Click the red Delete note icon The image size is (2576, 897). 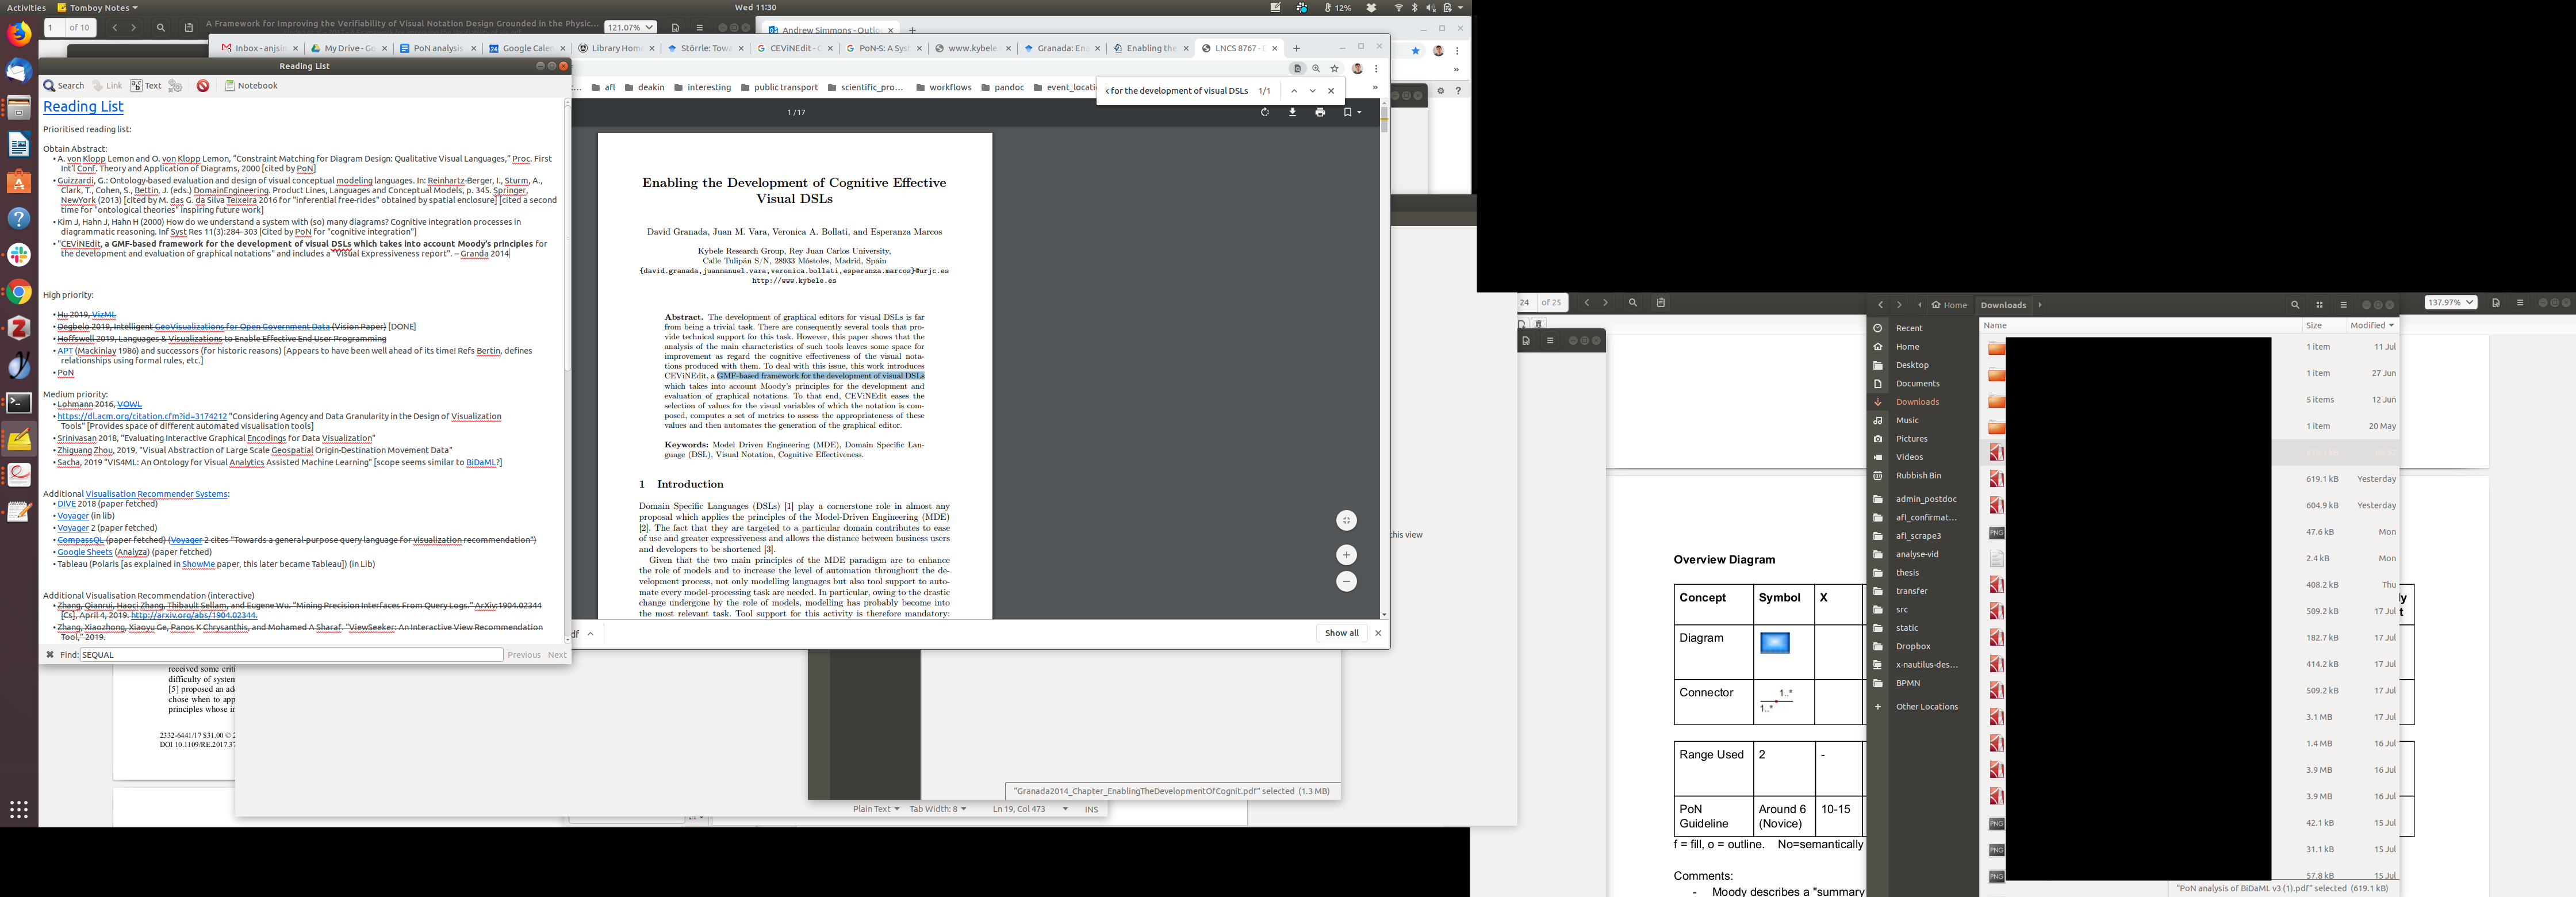203,86
